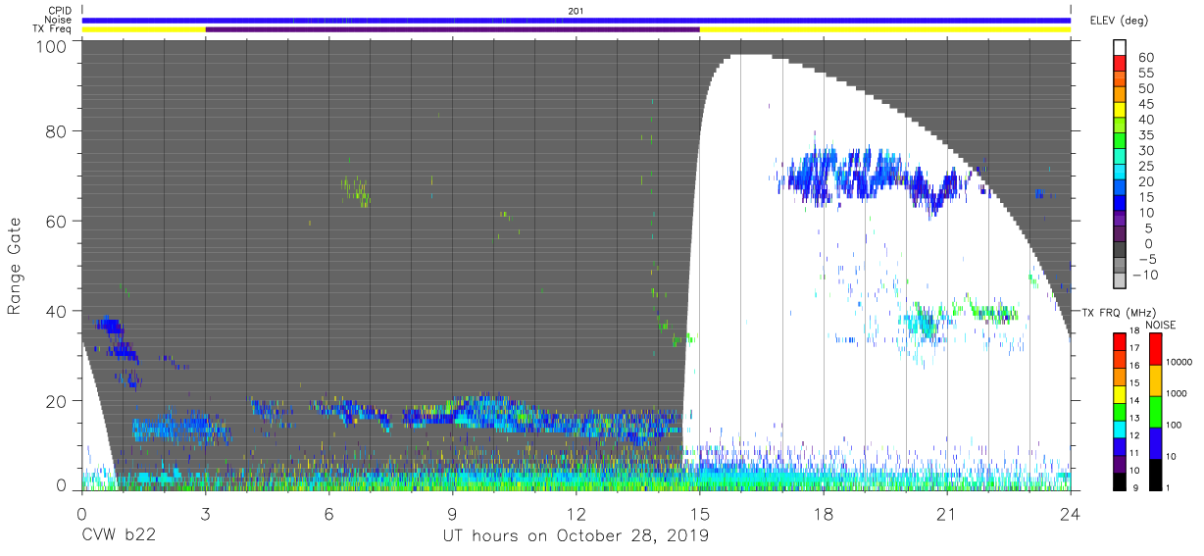
Task: Click the 100 tick label on Range Gate axis
Action: pyautogui.click(x=52, y=46)
